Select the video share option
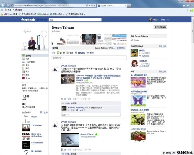The height and width of the screenshot is (155, 194). tap(90, 53)
